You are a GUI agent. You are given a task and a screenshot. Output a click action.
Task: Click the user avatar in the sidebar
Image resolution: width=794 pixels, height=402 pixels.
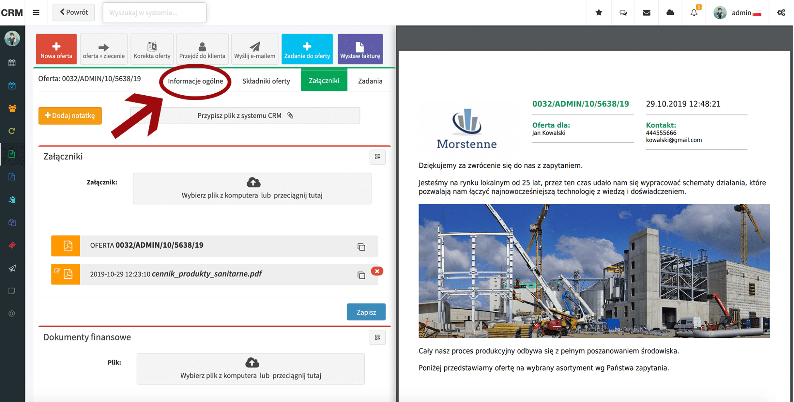click(x=12, y=38)
